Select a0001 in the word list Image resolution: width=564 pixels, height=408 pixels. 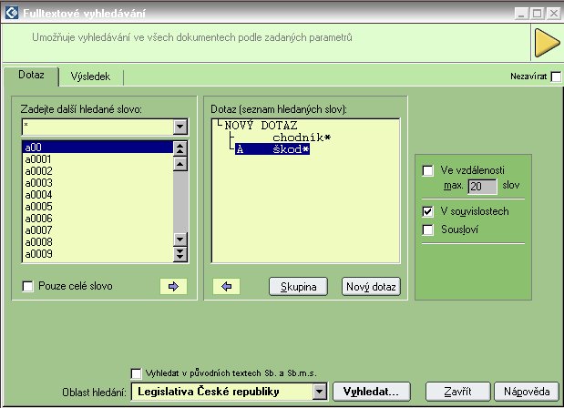(x=97, y=159)
